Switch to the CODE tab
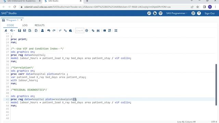Viewport: 219px width, 123px height. 10,25
